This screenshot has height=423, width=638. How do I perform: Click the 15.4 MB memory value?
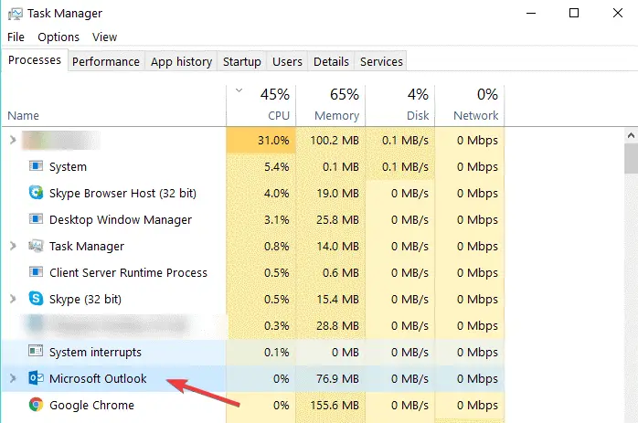tap(337, 300)
